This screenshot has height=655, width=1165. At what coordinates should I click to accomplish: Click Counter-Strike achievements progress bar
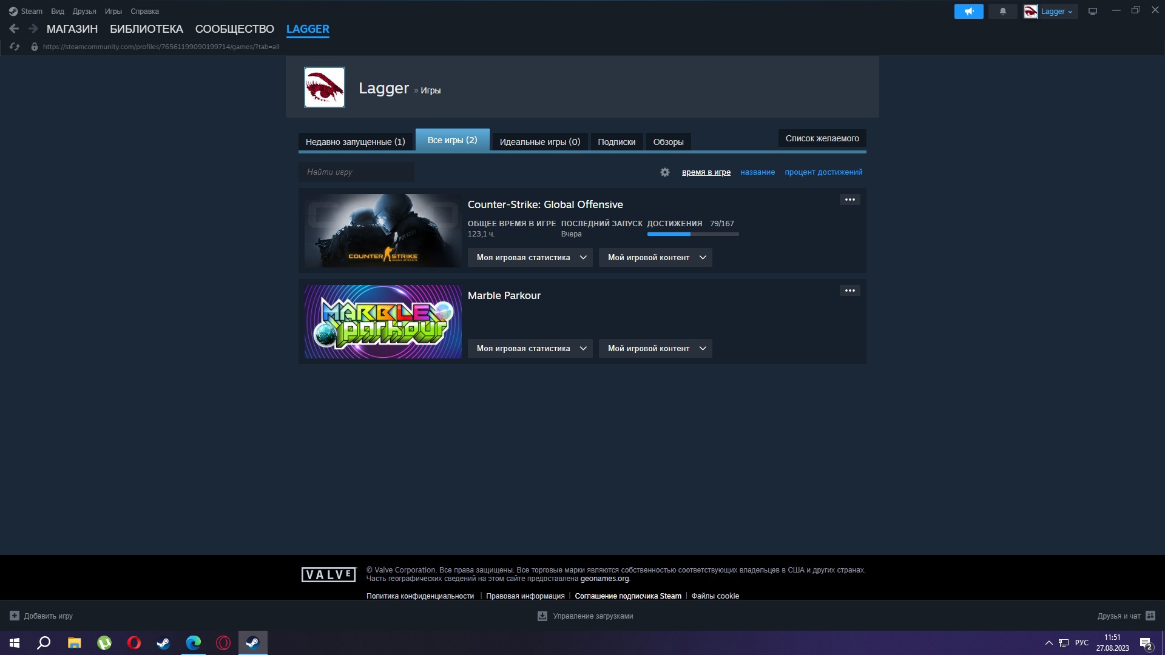pyautogui.click(x=693, y=234)
